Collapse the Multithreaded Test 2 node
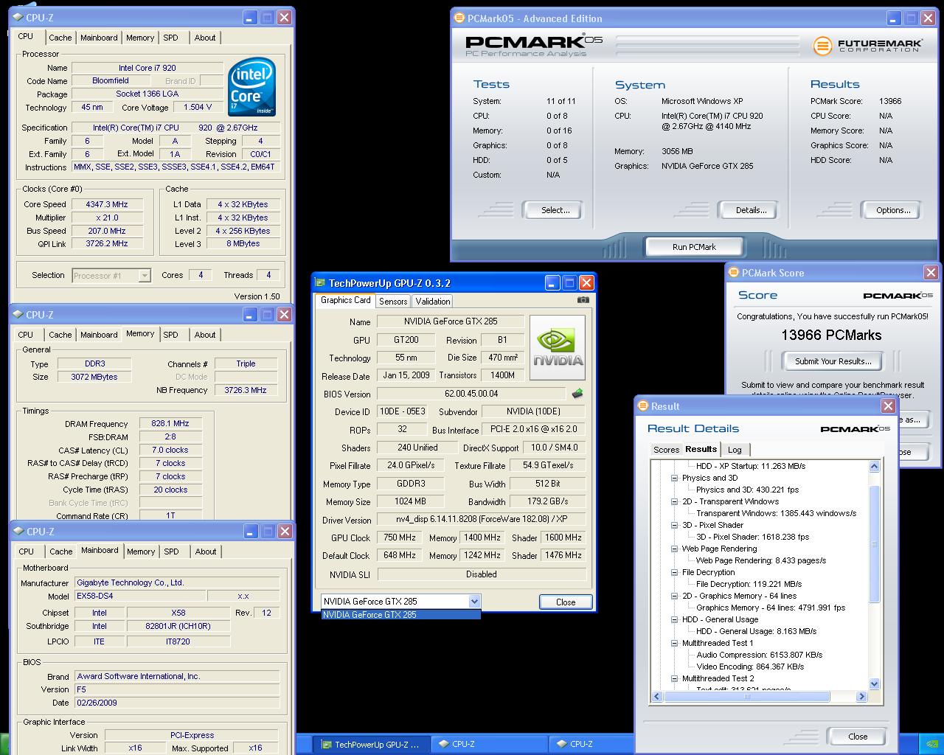The image size is (944, 755). click(x=674, y=678)
